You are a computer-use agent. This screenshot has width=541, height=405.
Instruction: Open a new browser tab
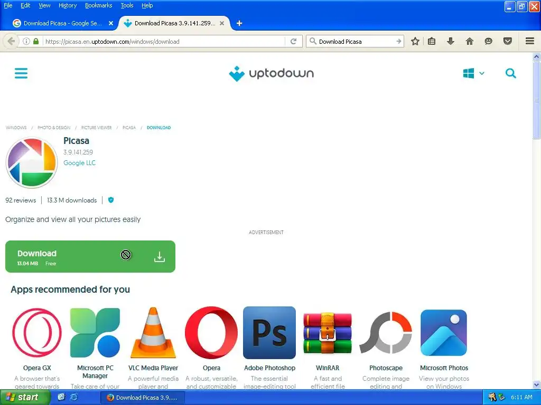pyautogui.click(x=239, y=23)
